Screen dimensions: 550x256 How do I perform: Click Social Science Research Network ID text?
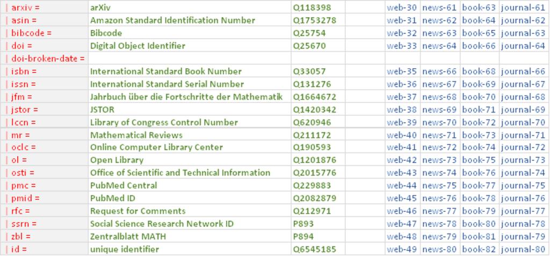point(162,224)
